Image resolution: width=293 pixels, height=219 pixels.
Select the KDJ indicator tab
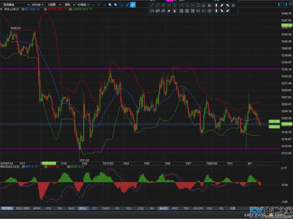click(x=129, y=208)
